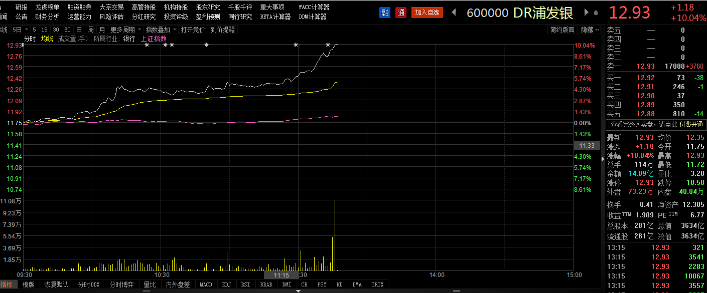Hide the side panel via 隐藏 button
Image resolution: width=707 pixels, height=293 pixels.
(590, 30)
